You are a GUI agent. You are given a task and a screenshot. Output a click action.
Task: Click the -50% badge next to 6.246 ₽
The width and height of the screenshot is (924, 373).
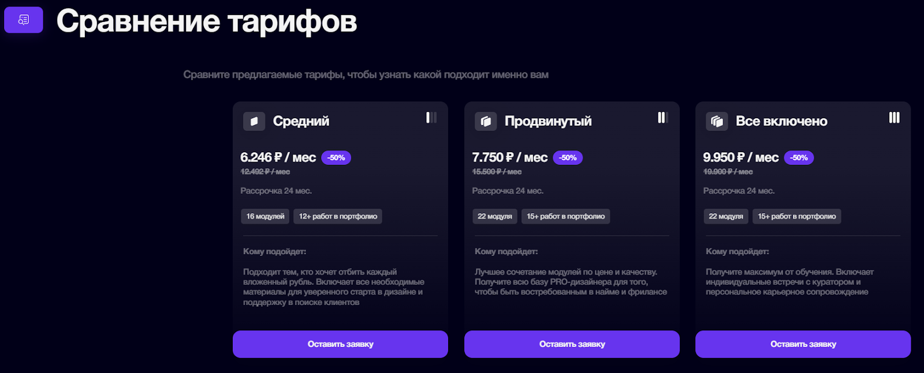336,157
